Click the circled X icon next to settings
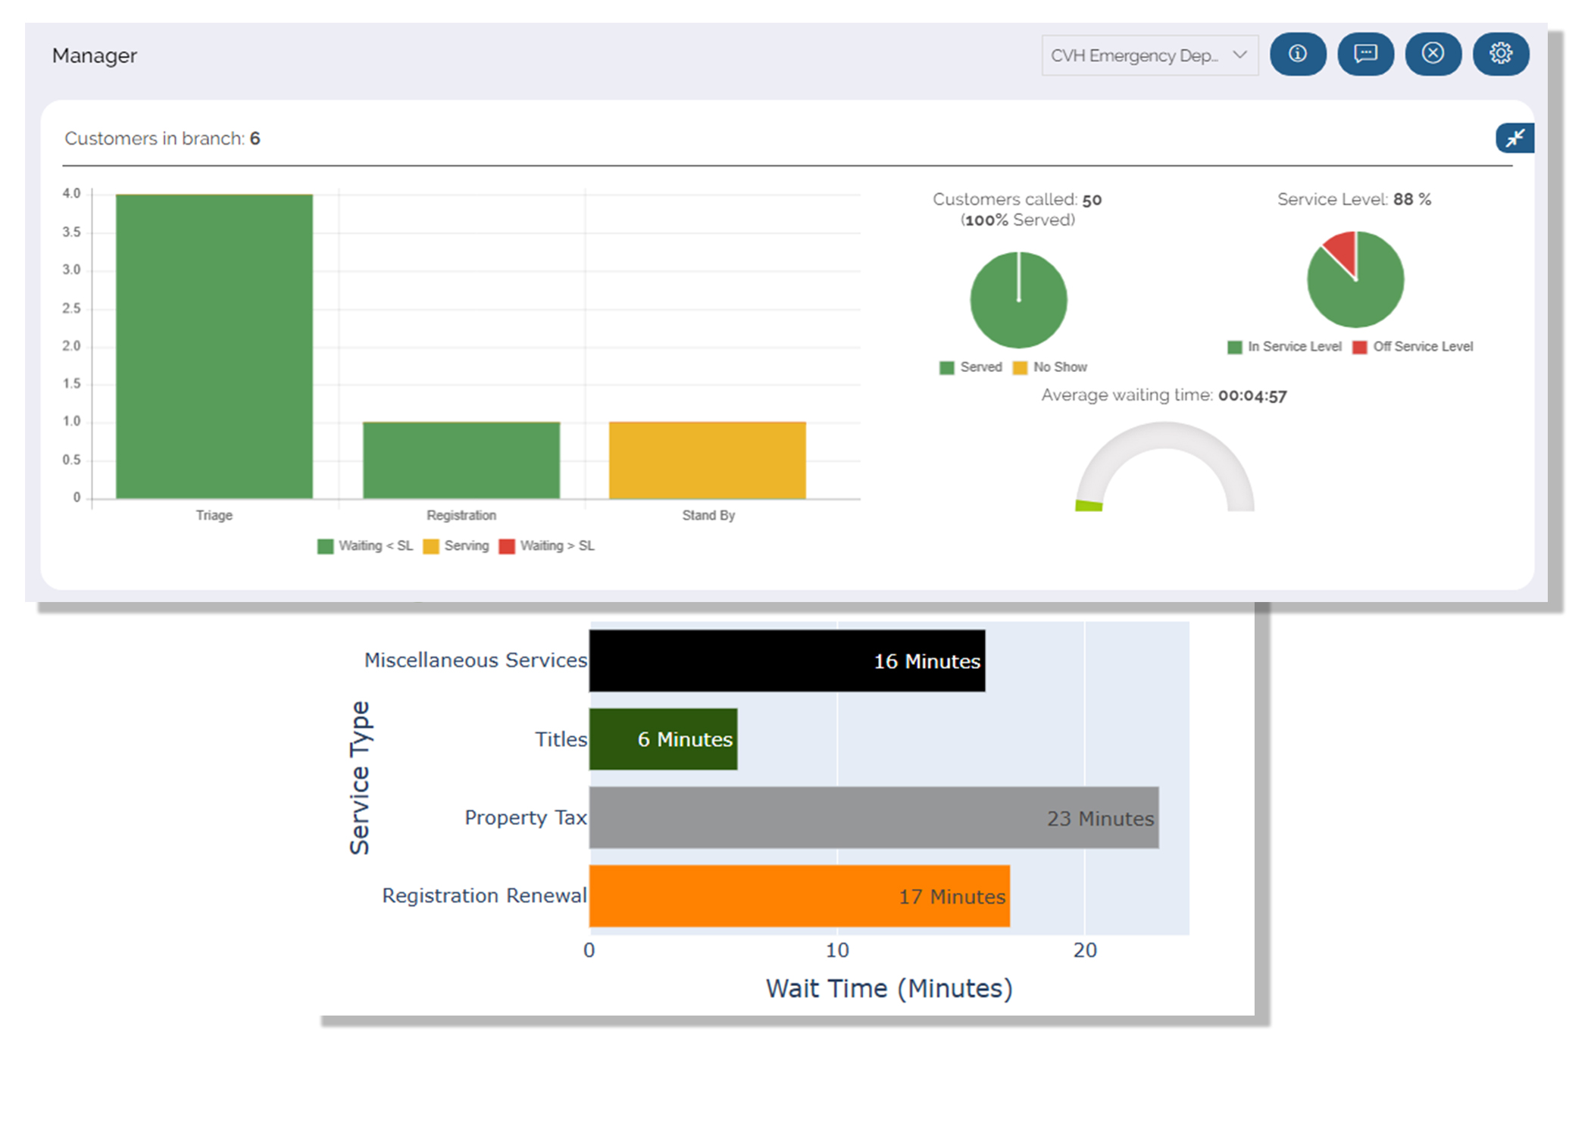This screenshot has height=1136, width=1591. pyautogui.click(x=1433, y=54)
